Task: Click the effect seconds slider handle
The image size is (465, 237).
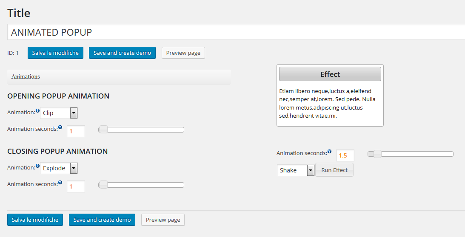Action: pos(377,154)
